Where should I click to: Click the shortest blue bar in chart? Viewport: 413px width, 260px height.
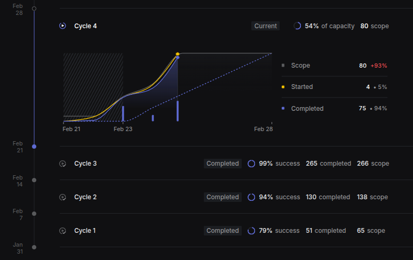(153, 118)
